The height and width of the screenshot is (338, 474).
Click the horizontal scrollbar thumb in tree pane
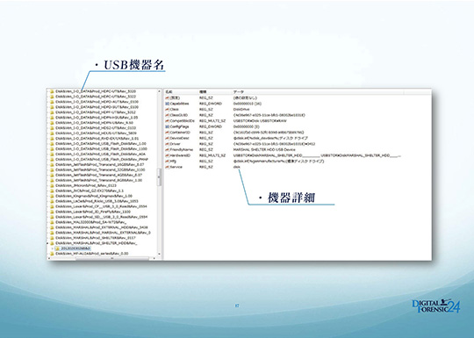(x=111, y=258)
